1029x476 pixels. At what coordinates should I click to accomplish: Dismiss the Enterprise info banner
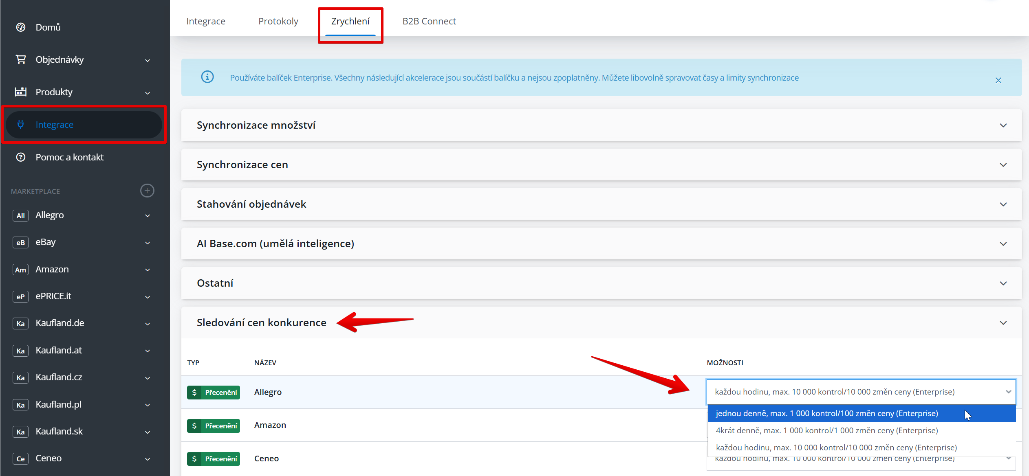click(998, 81)
